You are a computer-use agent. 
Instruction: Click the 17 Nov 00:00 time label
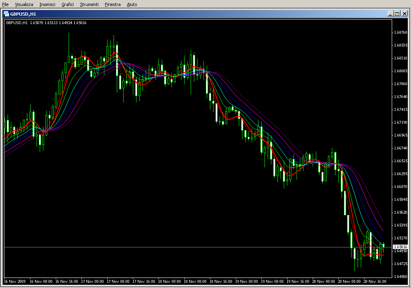pyautogui.click(x=92, y=282)
